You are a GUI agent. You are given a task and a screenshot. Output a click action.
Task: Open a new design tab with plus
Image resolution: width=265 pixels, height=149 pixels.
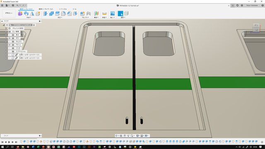pos(233,5)
